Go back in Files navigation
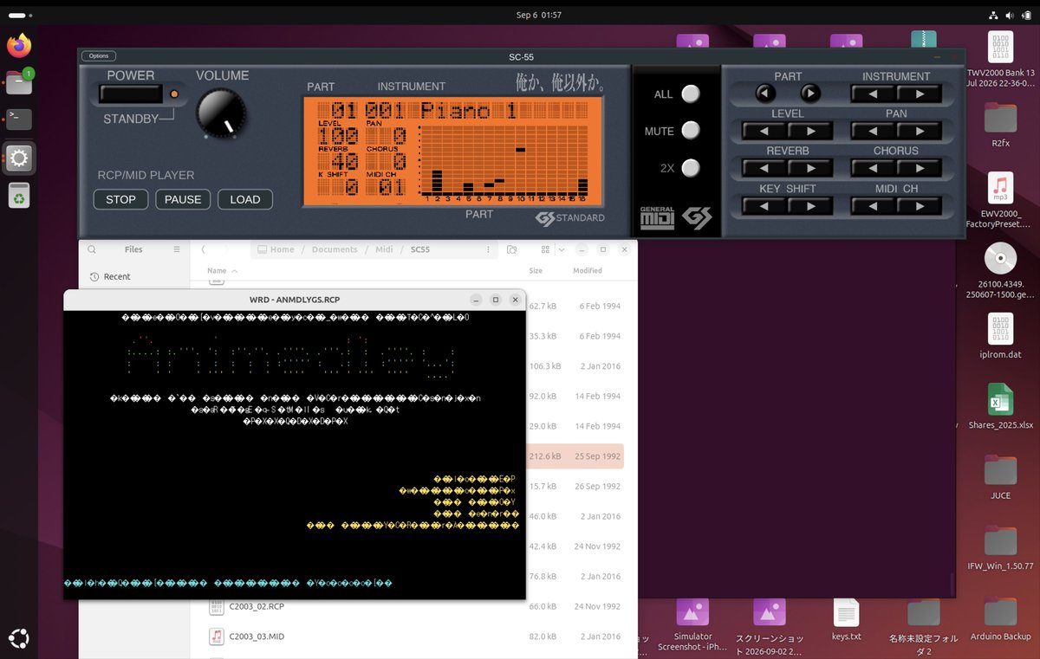Screen dimensions: 1040x659 (203, 249)
